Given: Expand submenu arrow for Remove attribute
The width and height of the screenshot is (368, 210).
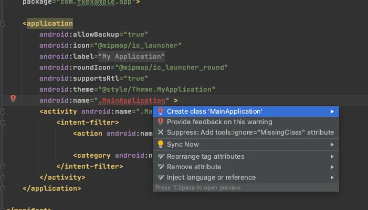Looking at the screenshot, I should (x=332, y=167).
